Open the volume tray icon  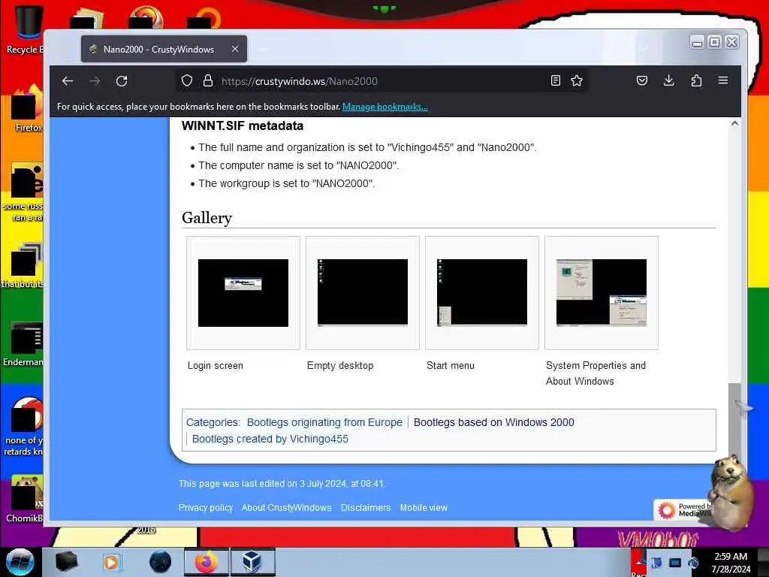[693, 562]
